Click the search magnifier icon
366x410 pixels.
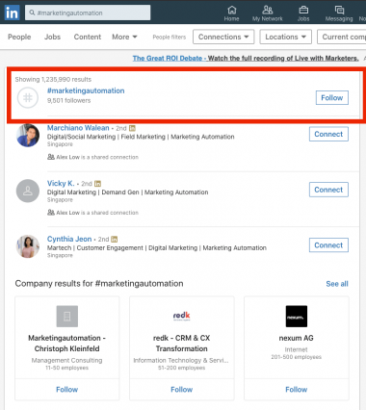[x=32, y=13]
